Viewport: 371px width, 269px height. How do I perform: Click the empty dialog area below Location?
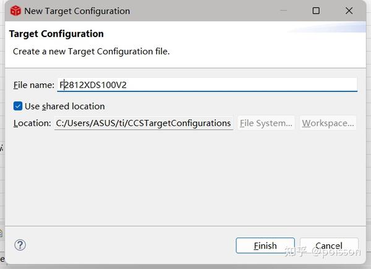click(x=185, y=179)
